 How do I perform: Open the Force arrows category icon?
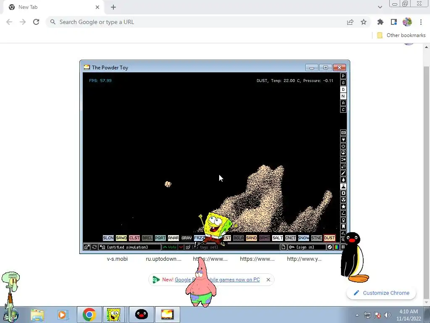pyautogui.click(x=343, y=159)
